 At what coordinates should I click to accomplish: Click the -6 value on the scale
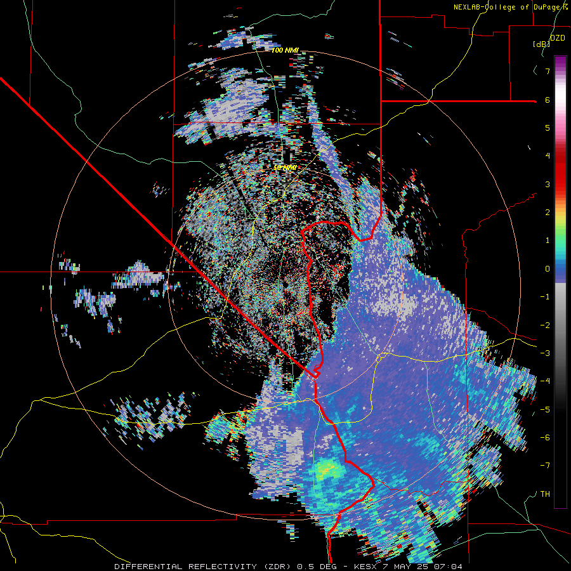coord(545,438)
